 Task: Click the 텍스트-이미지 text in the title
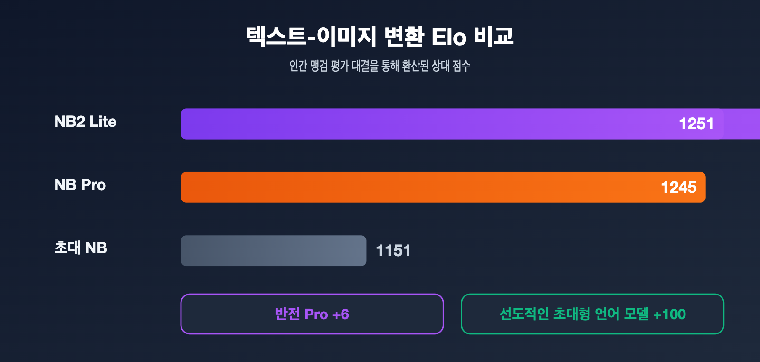coord(311,37)
